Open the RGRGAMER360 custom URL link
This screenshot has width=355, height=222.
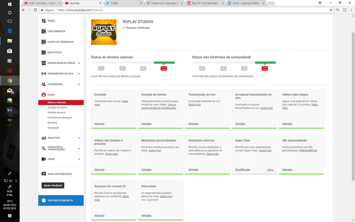[308, 150]
